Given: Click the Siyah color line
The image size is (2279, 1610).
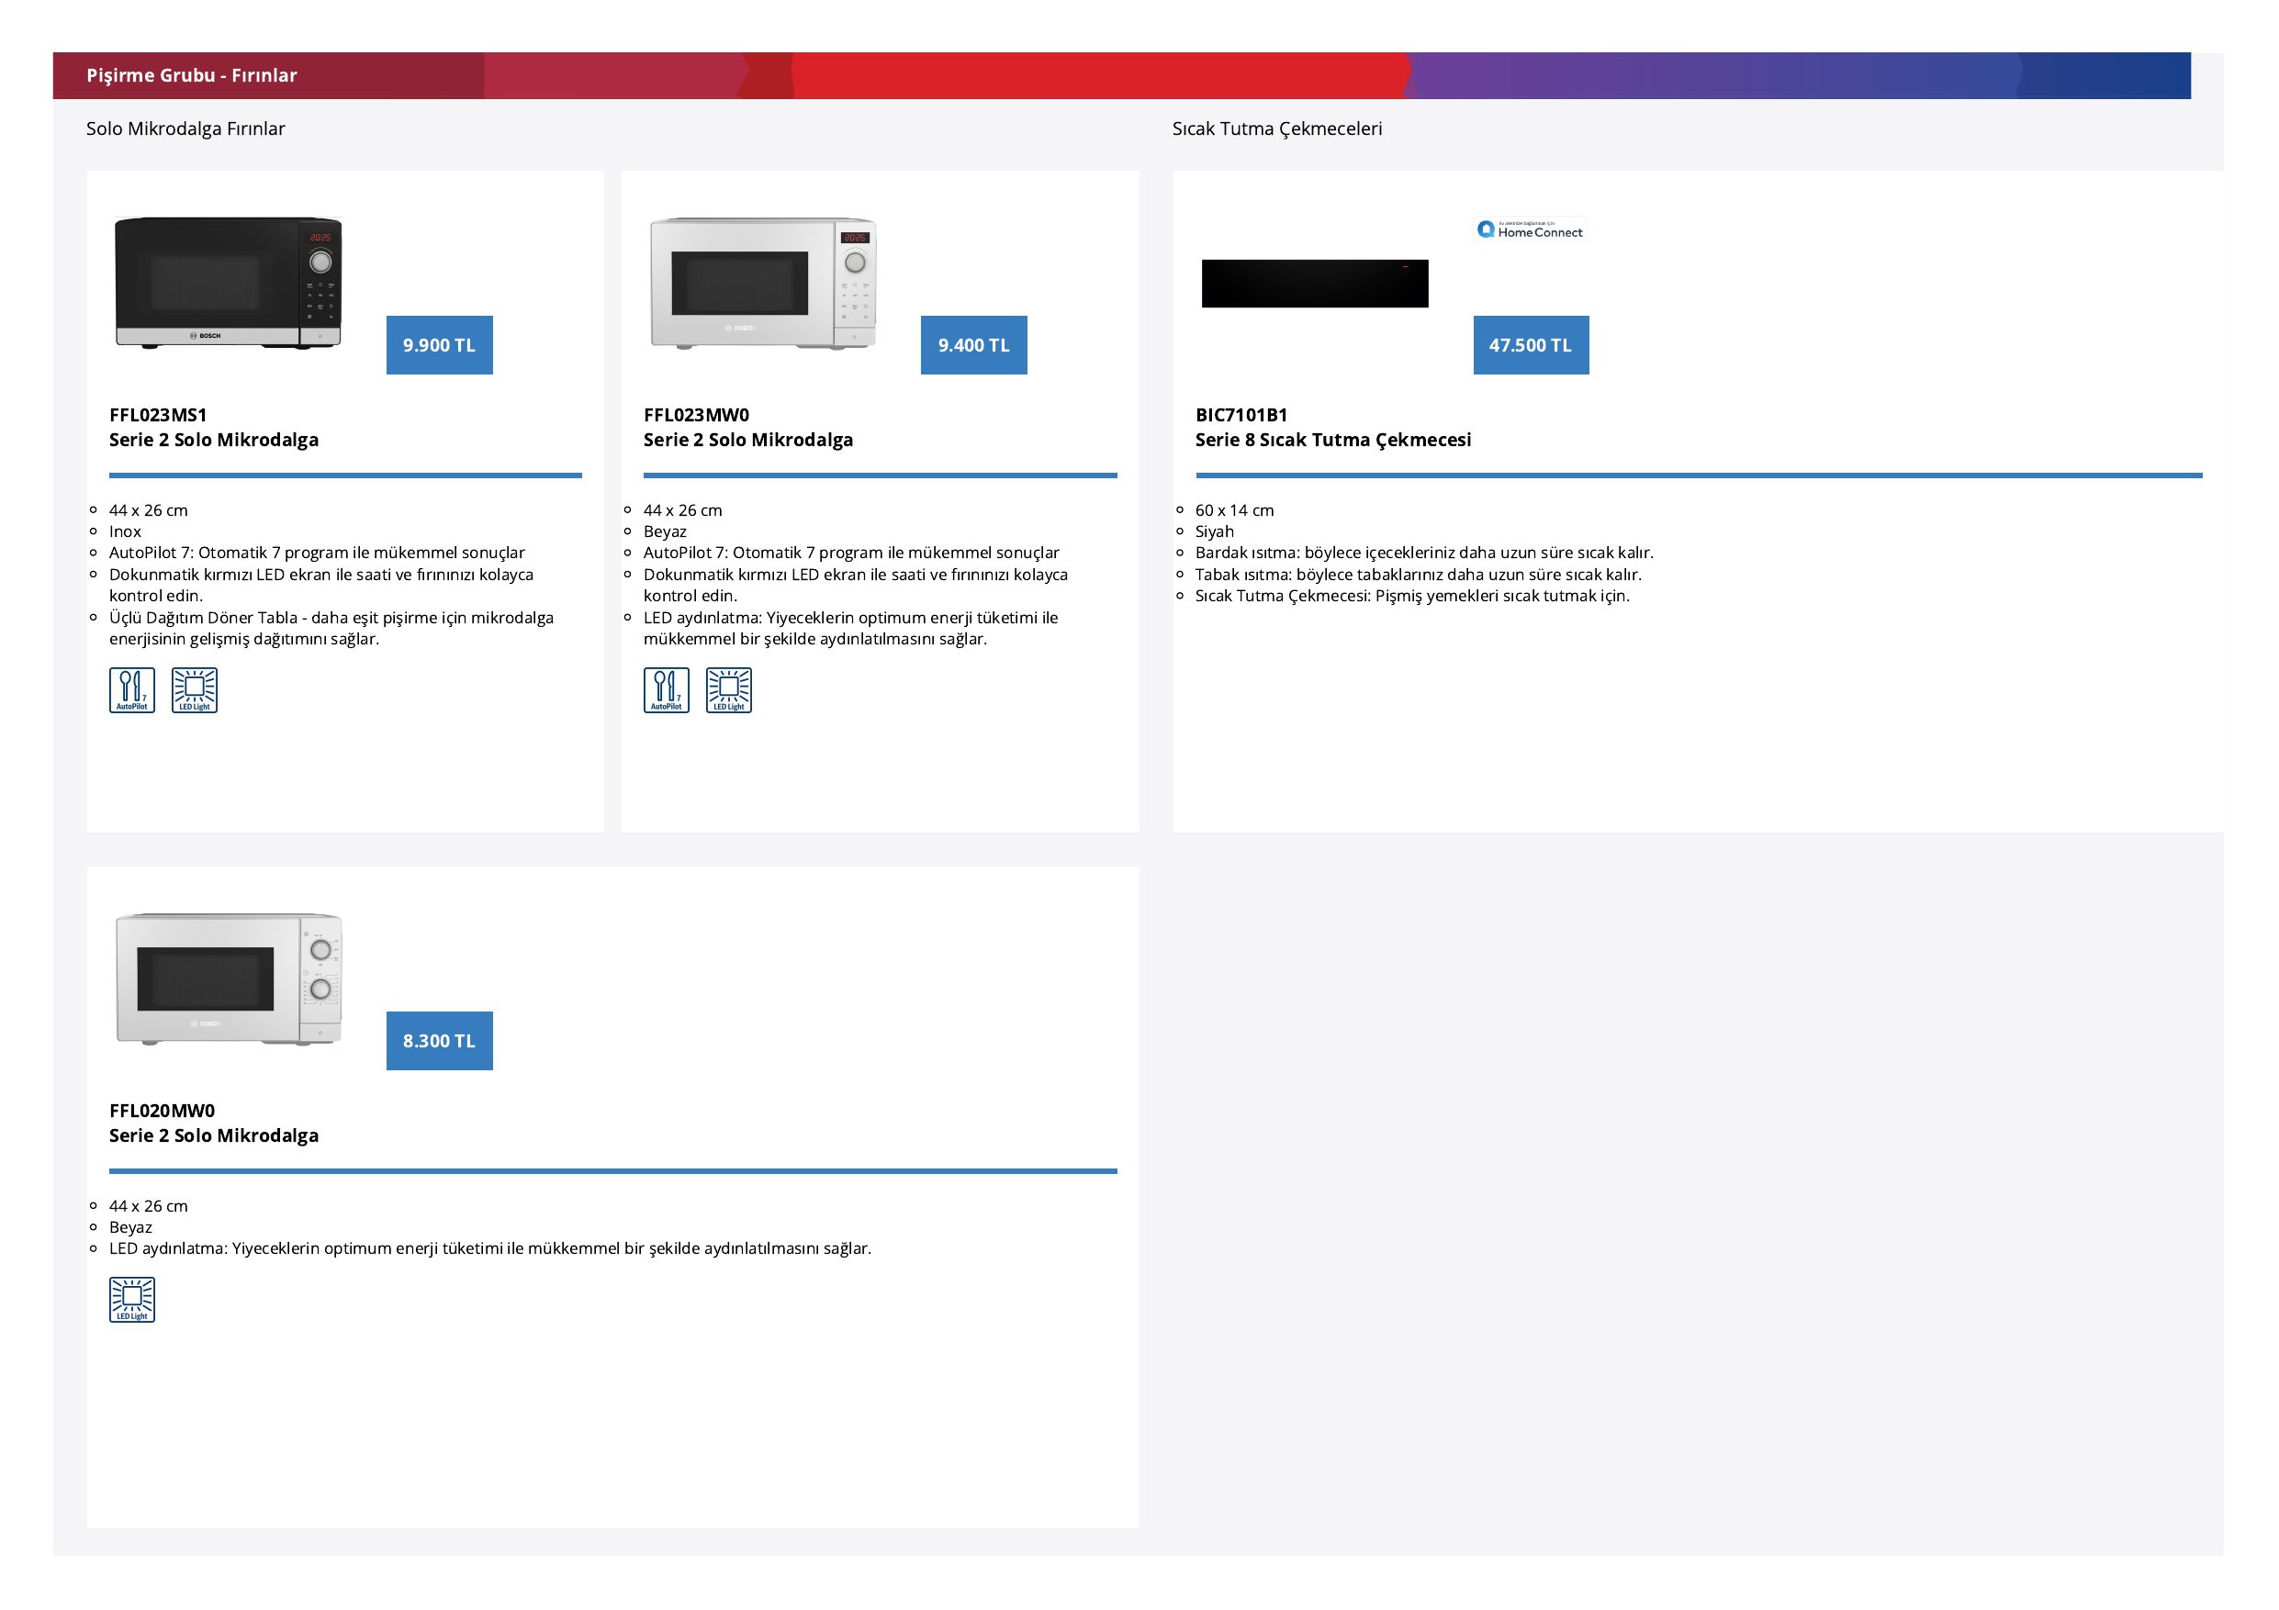Looking at the screenshot, I should [x=1214, y=531].
